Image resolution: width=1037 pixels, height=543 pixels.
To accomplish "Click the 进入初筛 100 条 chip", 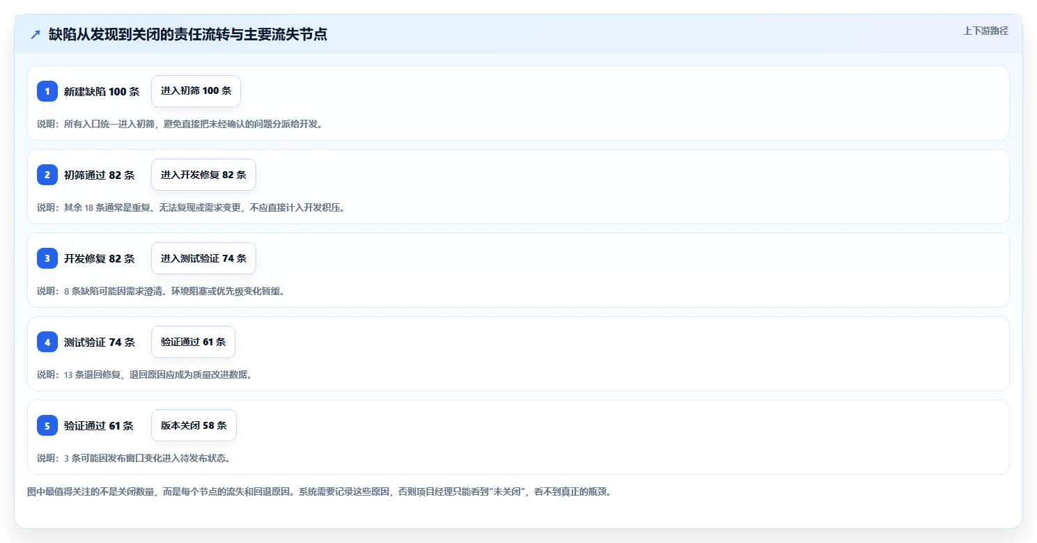I will point(196,91).
